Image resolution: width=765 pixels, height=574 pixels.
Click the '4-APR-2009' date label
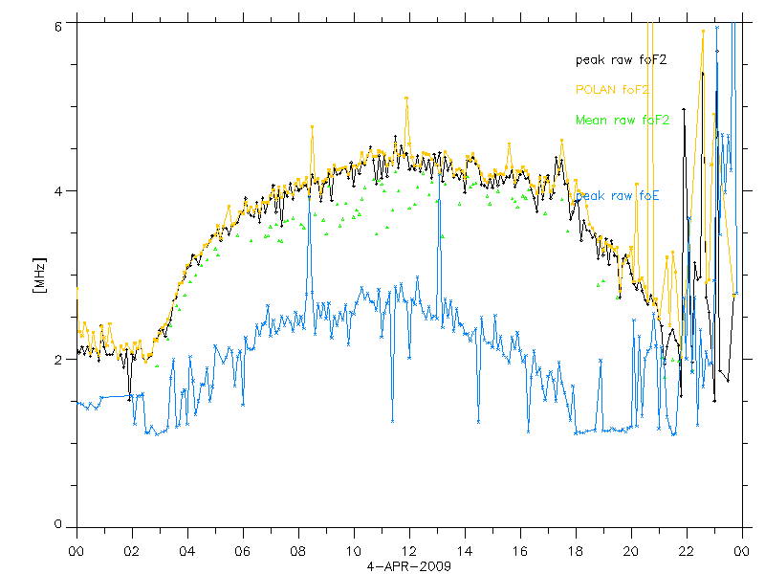[x=409, y=566]
